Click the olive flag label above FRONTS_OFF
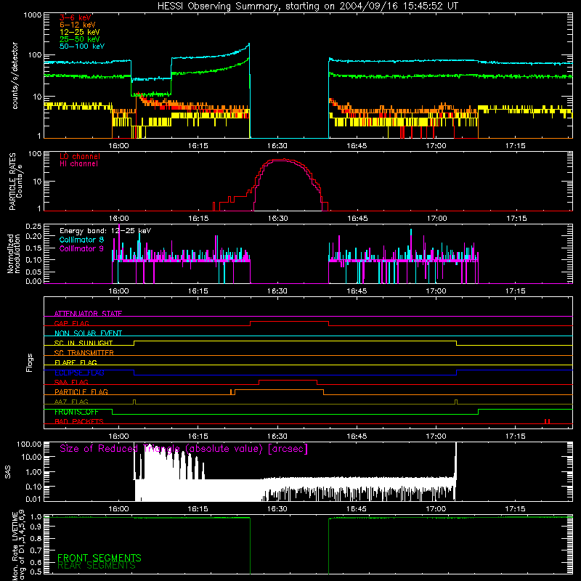Image resolution: width=581 pixels, height=581 pixels. tap(71, 402)
